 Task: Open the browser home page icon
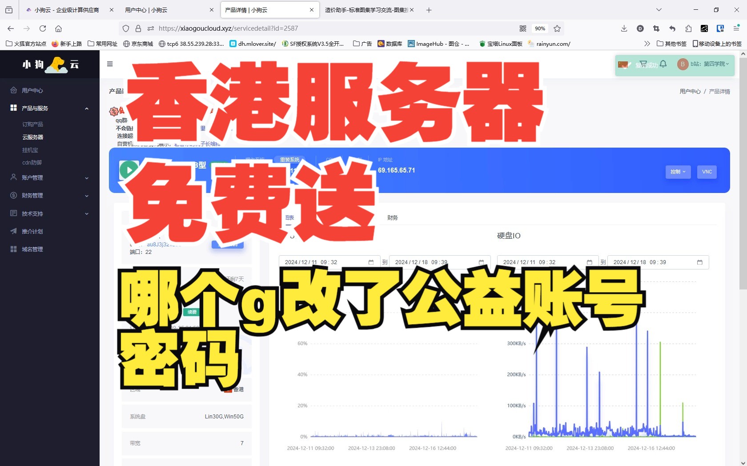tap(58, 28)
